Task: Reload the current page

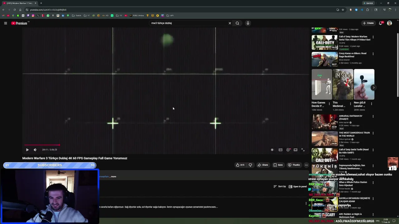Action: [x=15, y=10]
